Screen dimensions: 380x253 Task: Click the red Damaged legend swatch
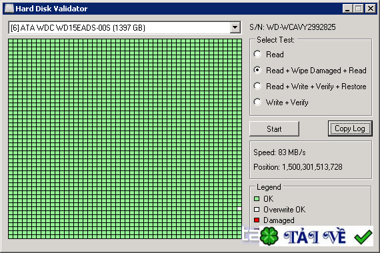[x=257, y=220]
